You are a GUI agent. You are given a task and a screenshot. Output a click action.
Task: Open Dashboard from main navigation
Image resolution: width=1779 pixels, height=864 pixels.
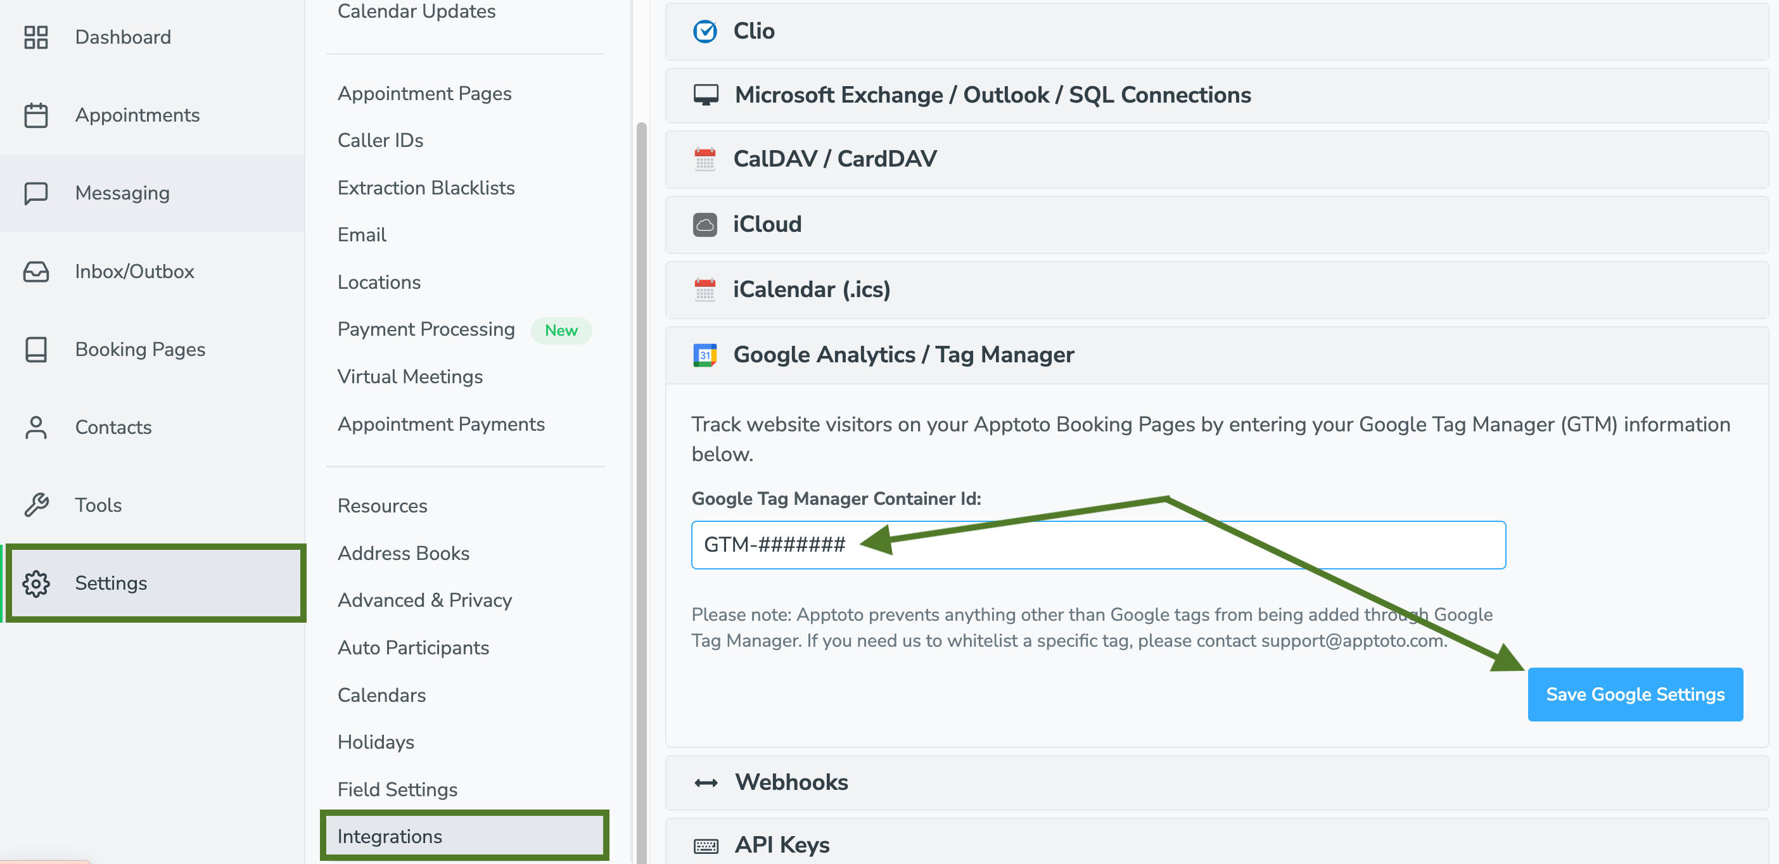pyautogui.click(x=152, y=37)
